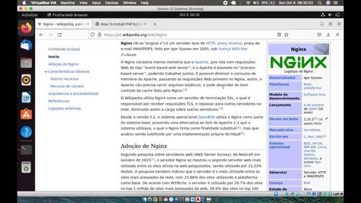Jump to Ligações externas section

pyautogui.click(x=64, y=108)
